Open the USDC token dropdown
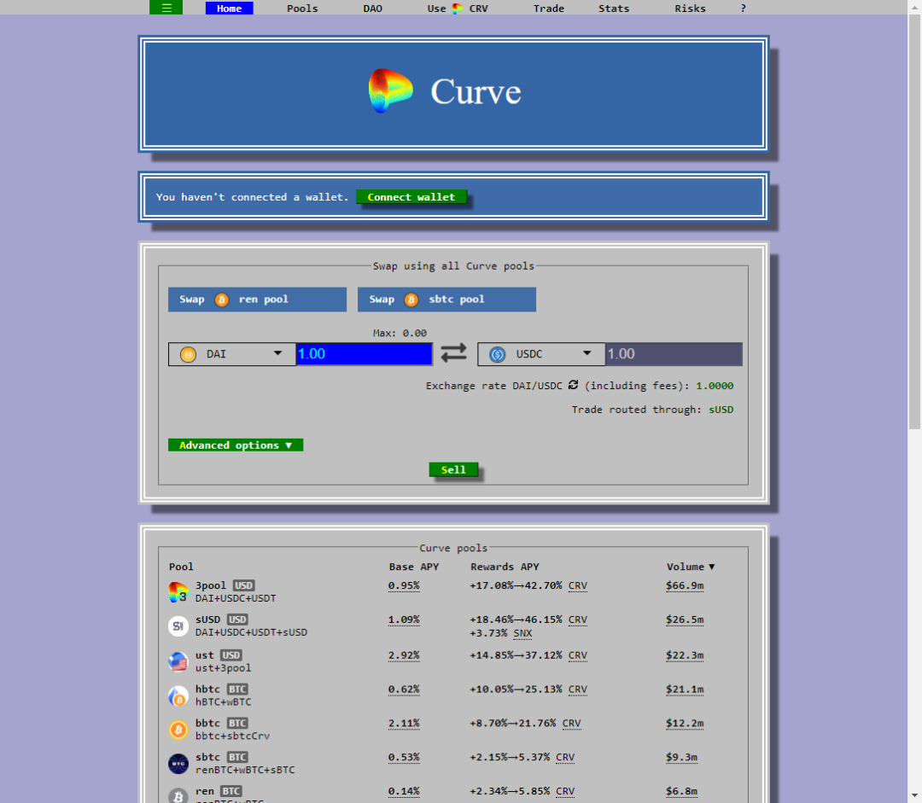922x803 pixels. tap(541, 354)
